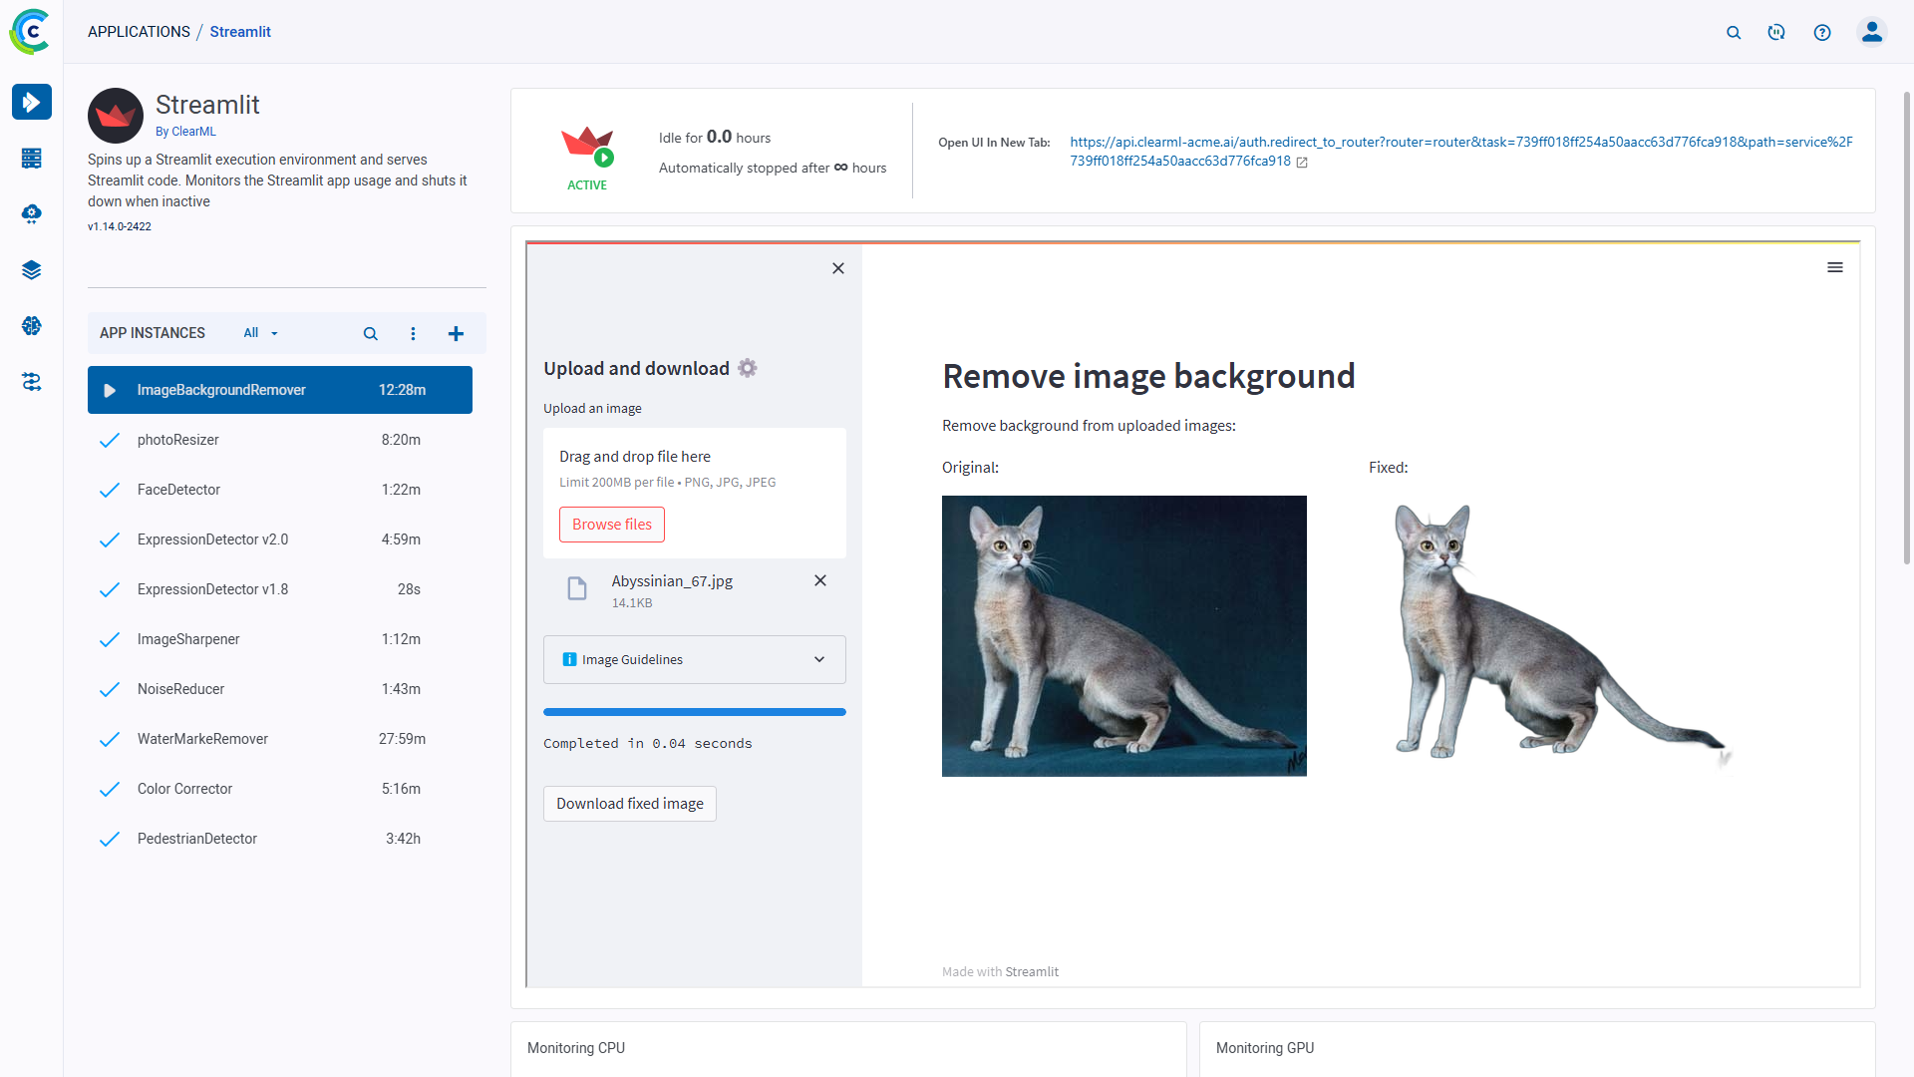Toggle the auto-refresh pause icon in topbar
1914x1077 pixels.
coord(1776,32)
